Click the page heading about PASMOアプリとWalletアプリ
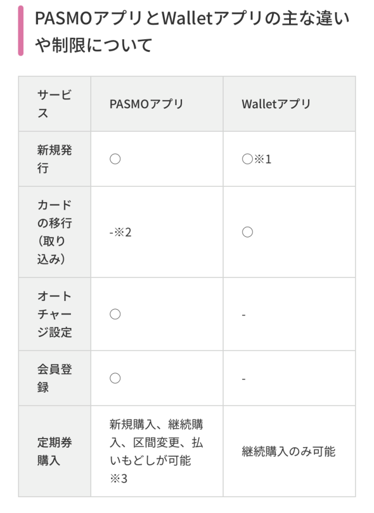This screenshot has height=513, width=374. pos(192,32)
